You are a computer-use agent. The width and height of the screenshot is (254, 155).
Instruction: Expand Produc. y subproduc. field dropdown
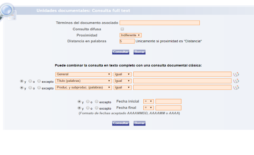(x=83, y=88)
